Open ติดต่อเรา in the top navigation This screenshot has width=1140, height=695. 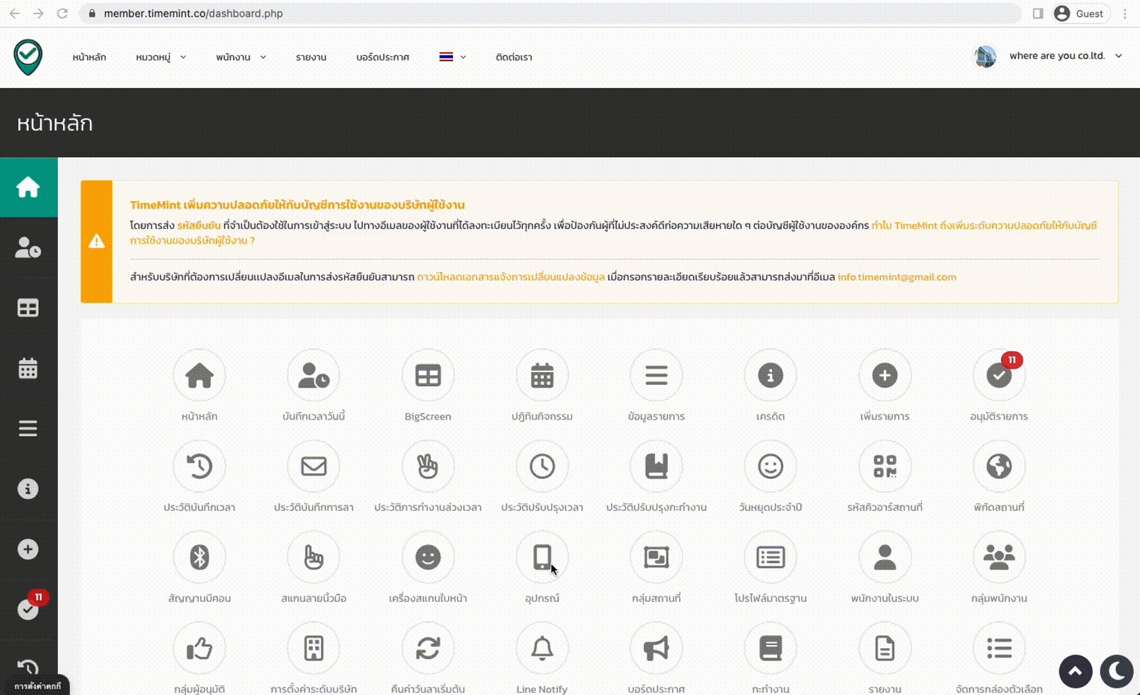[x=513, y=57]
